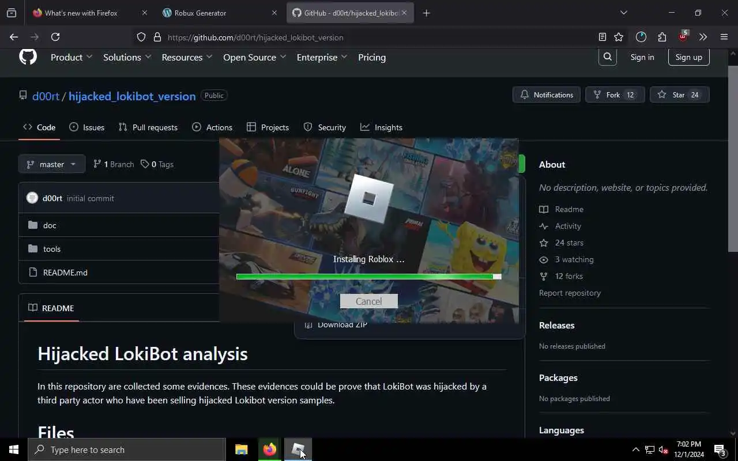Click the Sign up button
This screenshot has width=738, height=461.
point(689,57)
